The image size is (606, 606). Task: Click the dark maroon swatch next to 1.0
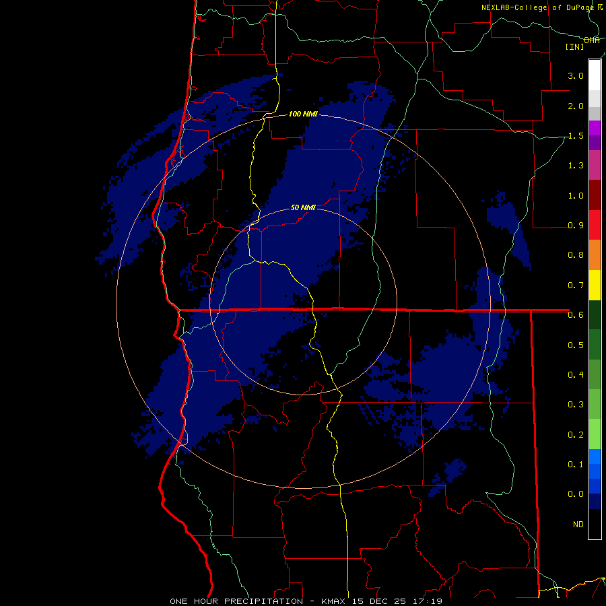(x=595, y=195)
